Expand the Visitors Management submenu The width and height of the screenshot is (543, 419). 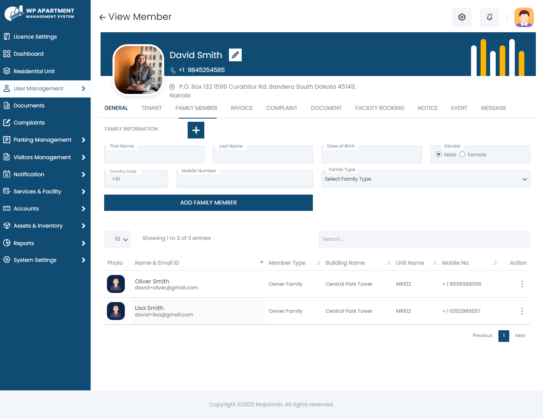tap(83, 157)
